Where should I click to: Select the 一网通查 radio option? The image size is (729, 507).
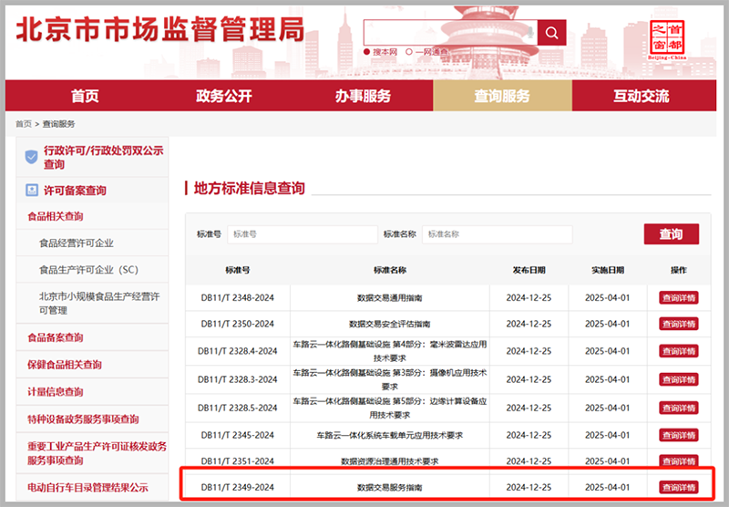[409, 52]
